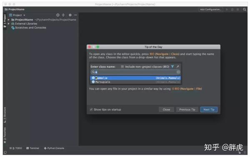250x158 pixels.
Task: Click the Debug icon in toolbar
Action: (x=232, y=10)
